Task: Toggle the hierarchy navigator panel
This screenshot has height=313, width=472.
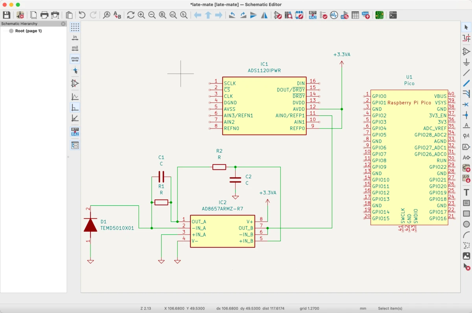Action: (x=75, y=145)
